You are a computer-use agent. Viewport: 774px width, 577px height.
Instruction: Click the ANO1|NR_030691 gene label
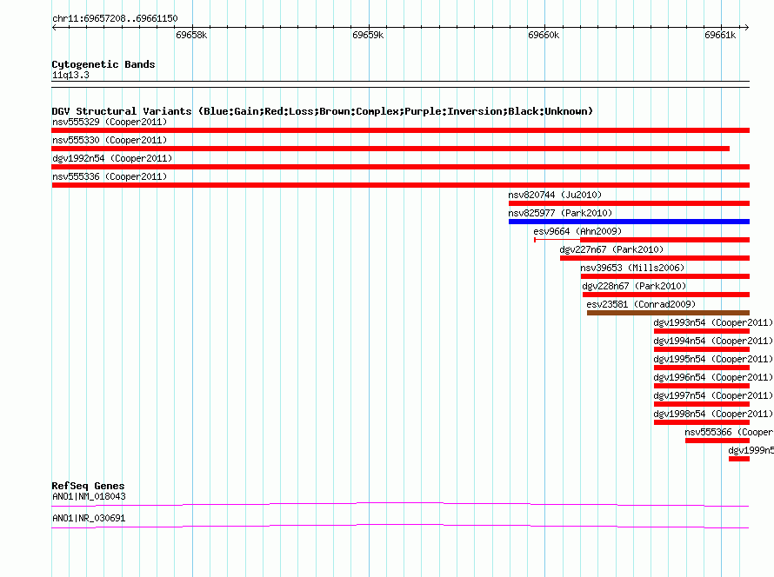(x=89, y=518)
